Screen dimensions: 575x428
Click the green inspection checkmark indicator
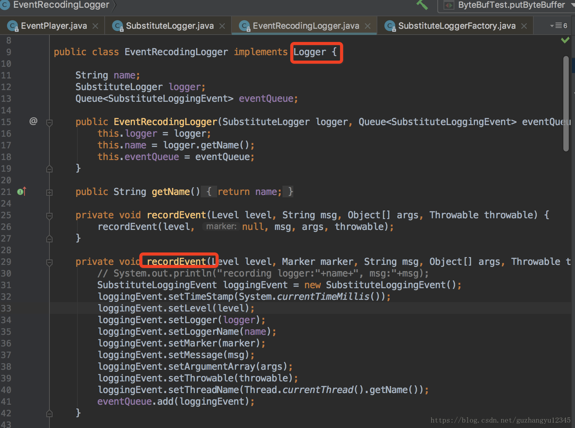pos(565,40)
